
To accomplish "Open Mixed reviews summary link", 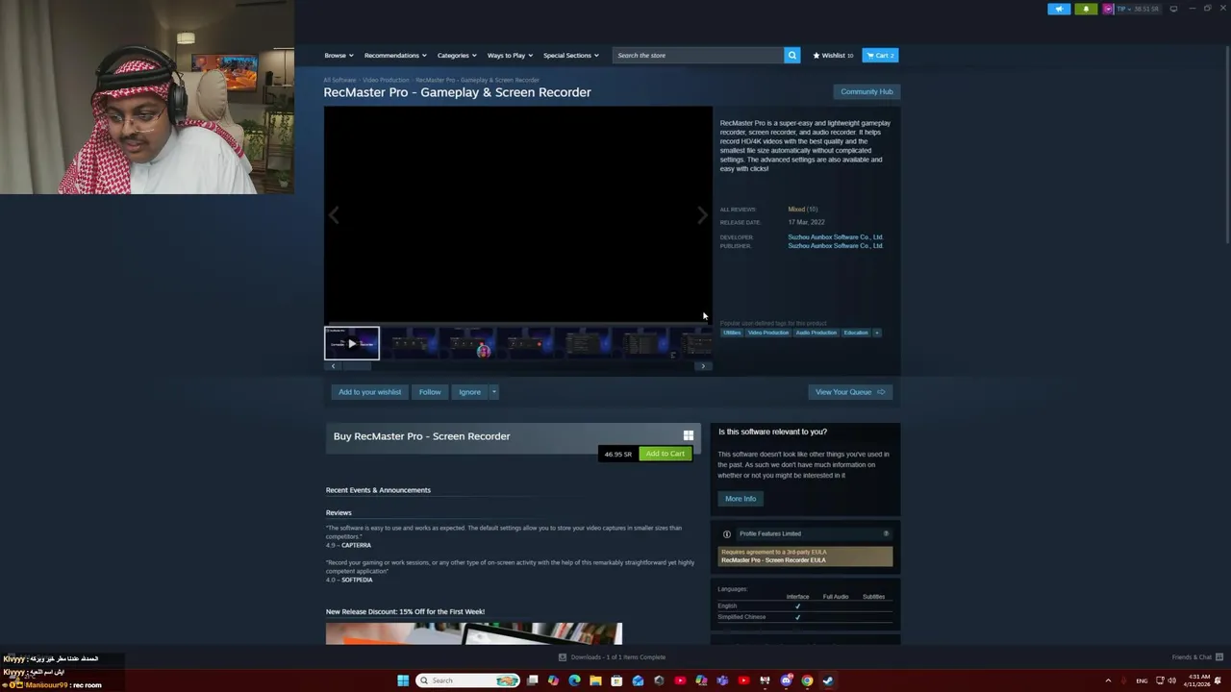I will 802,209.
